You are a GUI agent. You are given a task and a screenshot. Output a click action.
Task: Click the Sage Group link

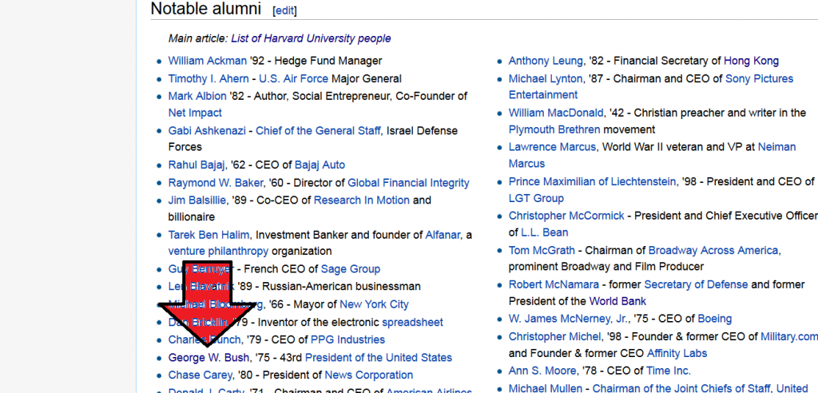point(351,269)
